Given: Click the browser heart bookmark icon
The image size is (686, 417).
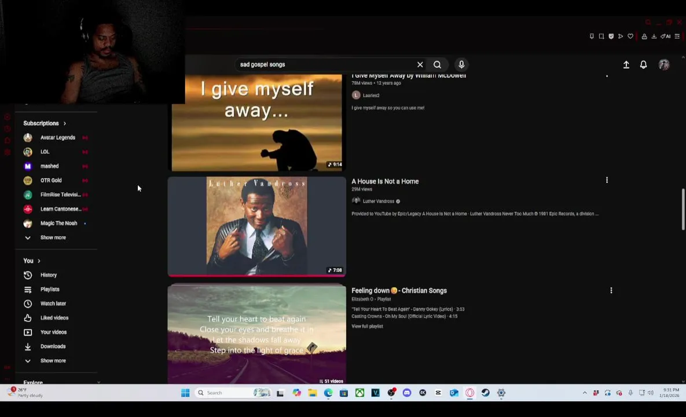Looking at the screenshot, I should [630, 36].
